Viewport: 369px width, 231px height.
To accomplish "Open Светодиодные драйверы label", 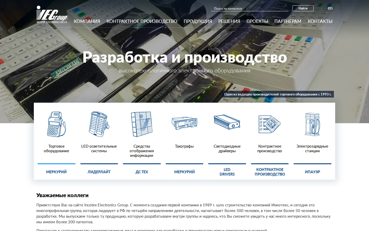I will click(x=227, y=149).
